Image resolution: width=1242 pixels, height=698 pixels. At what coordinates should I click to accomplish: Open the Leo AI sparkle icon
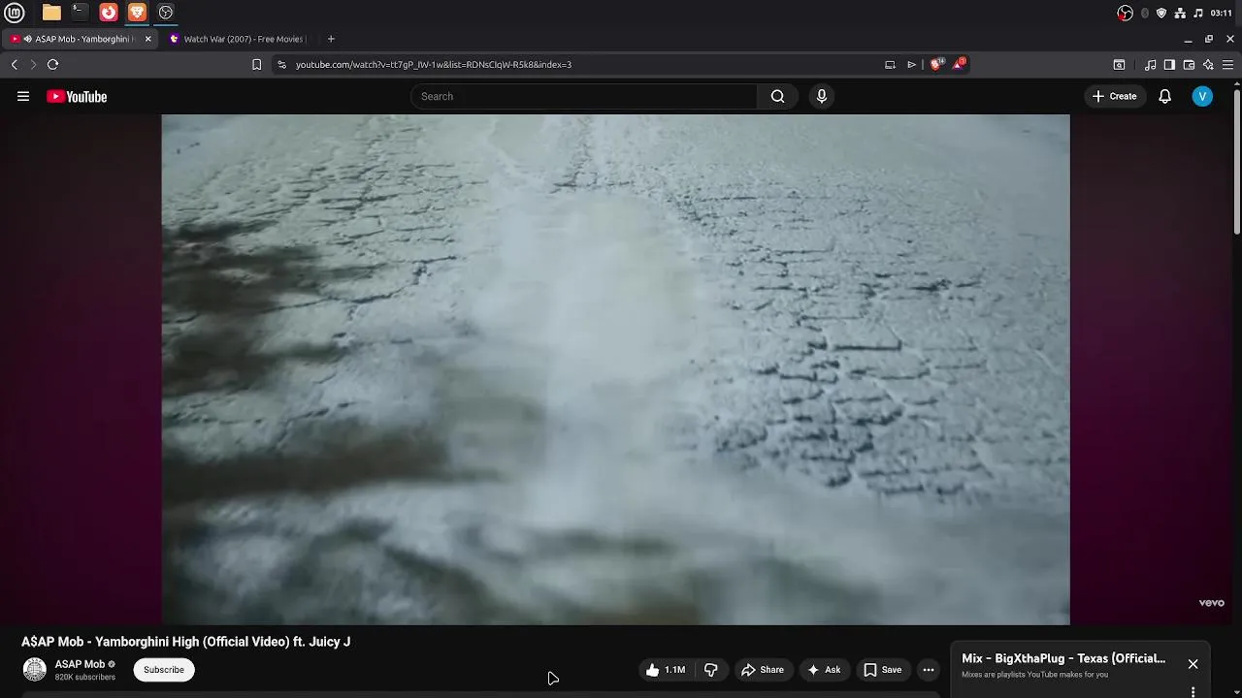pyautogui.click(x=1208, y=65)
